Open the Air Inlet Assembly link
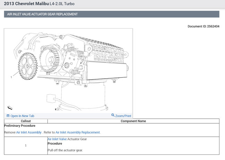225x160 pixels. (29, 132)
